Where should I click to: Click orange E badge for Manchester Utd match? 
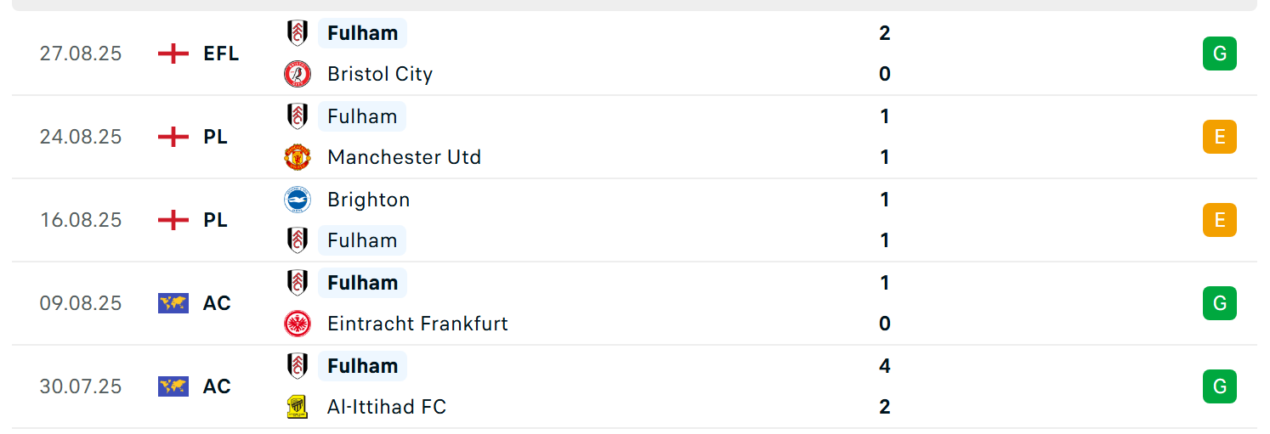pyautogui.click(x=1220, y=137)
